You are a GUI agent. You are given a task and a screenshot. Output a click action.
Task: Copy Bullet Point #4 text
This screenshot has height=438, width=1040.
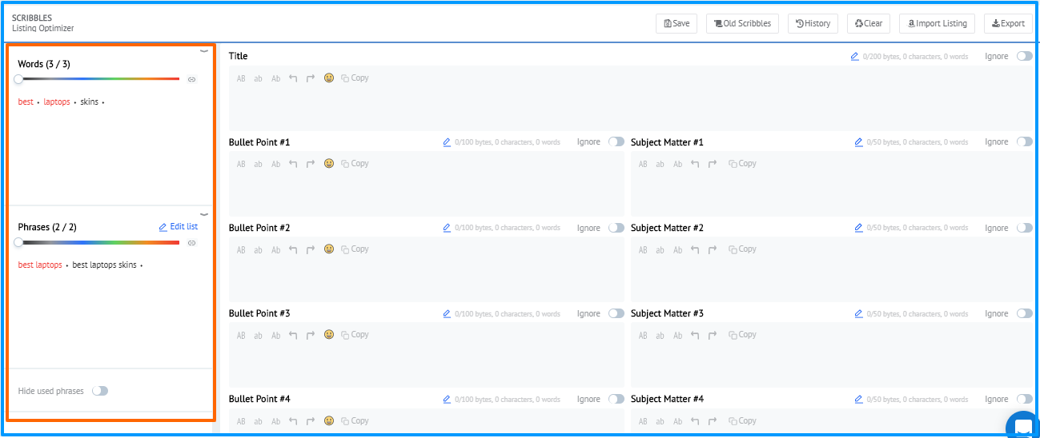pyautogui.click(x=355, y=420)
